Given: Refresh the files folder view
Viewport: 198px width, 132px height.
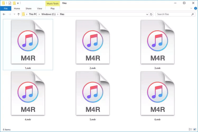Looking at the screenshot, I should tap(152, 14).
